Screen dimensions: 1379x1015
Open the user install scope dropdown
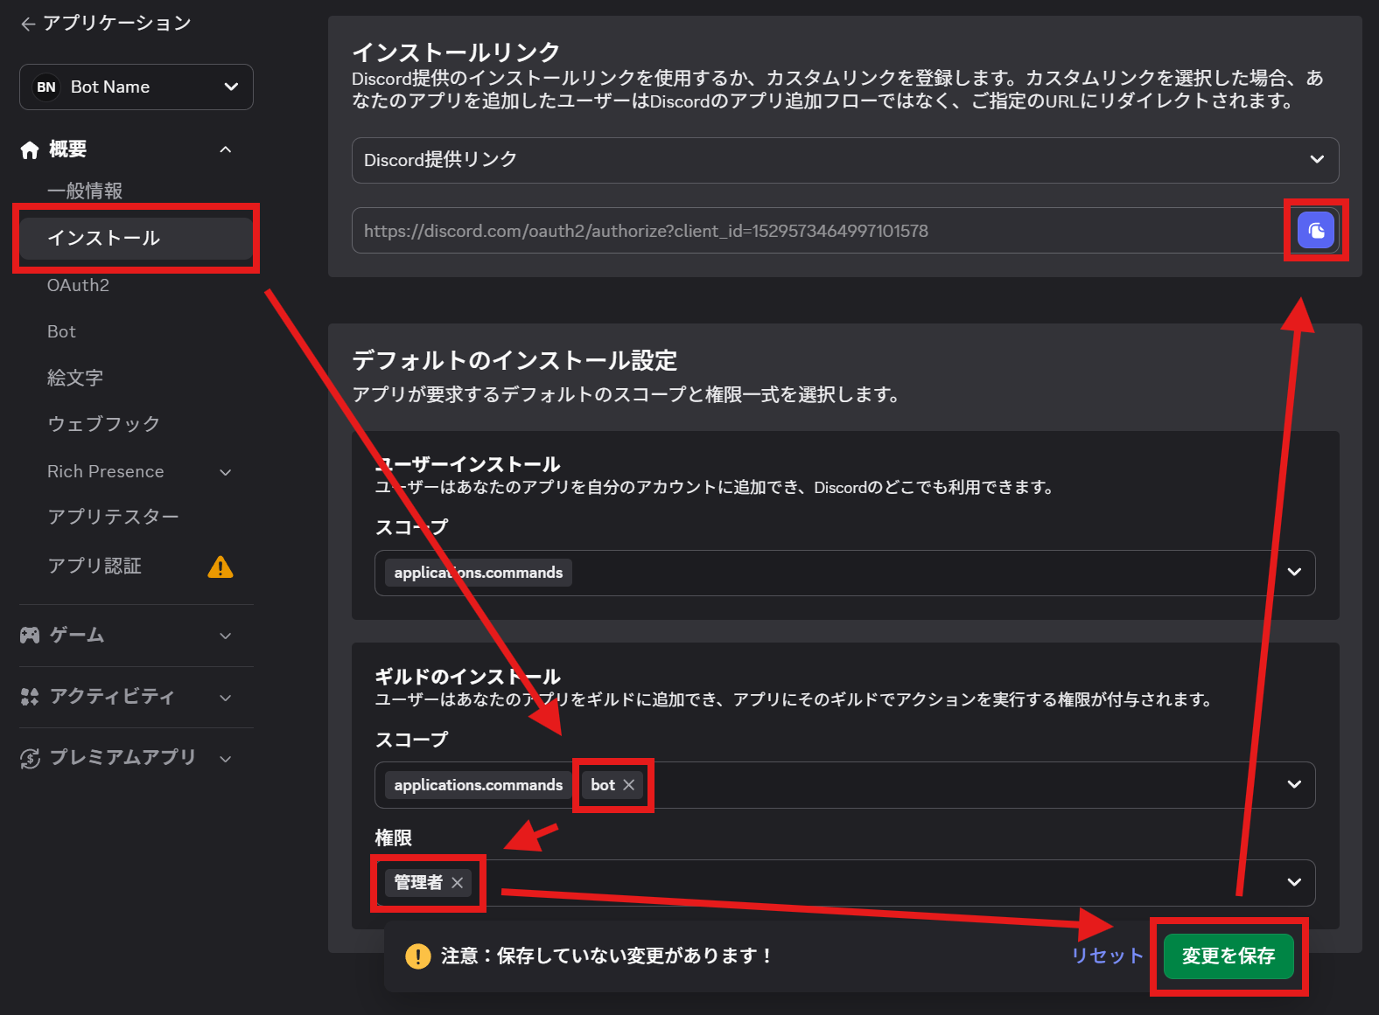coord(845,573)
